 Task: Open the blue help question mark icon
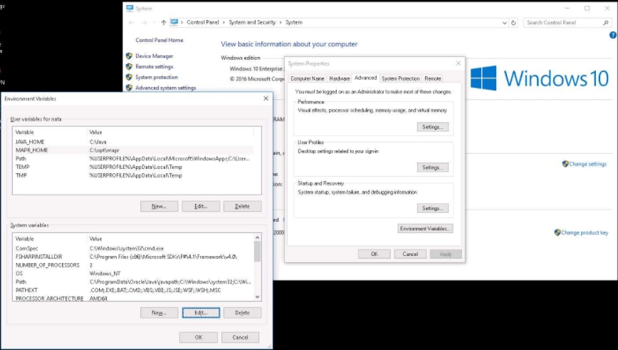pos(612,35)
